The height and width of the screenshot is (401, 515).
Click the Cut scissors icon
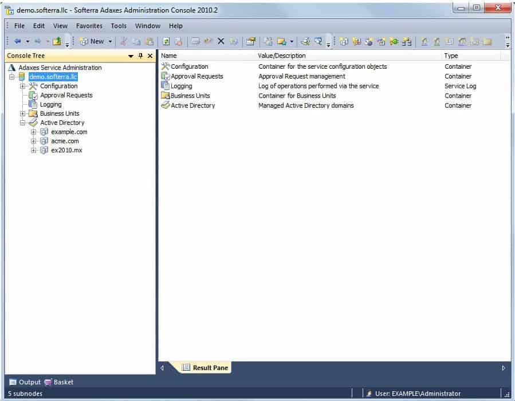[x=124, y=41]
